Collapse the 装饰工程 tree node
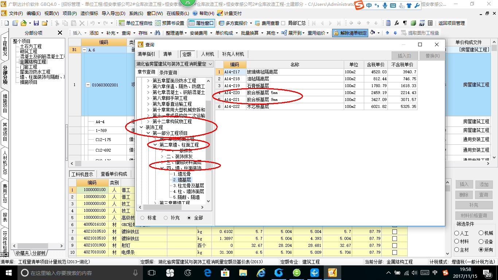 pos(141,127)
